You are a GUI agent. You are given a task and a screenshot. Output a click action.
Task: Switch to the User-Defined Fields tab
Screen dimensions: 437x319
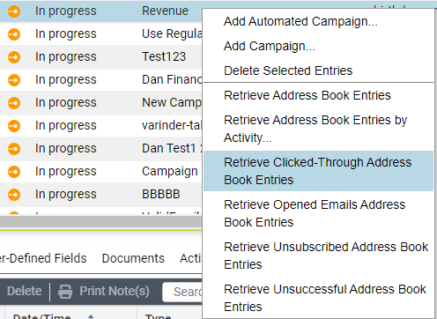click(43, 258)
